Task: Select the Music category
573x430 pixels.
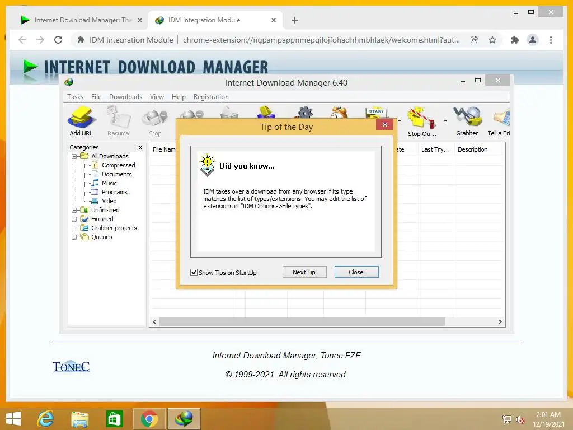Action: pos(109,183)
